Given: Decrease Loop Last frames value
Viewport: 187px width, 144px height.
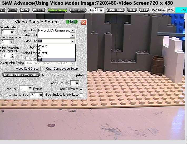Looking at the screenshot, I should pyautogui.click(x=30, y=89).
